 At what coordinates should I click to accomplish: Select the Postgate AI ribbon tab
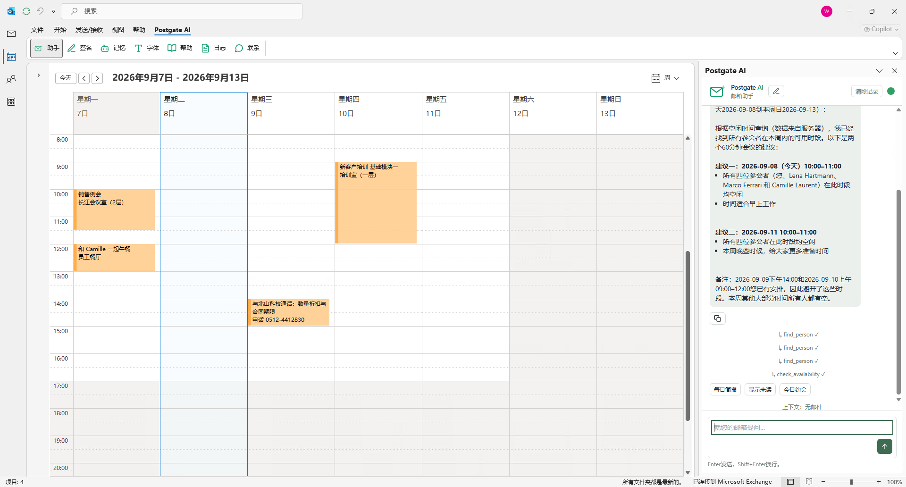pos(172,30)
